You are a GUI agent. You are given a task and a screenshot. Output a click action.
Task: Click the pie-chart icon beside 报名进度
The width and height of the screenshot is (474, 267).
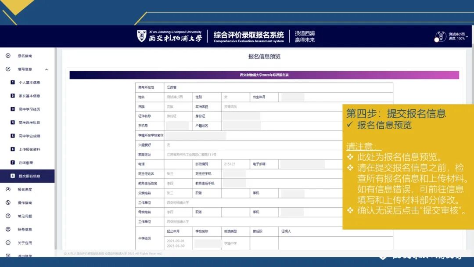pos(7,191)
